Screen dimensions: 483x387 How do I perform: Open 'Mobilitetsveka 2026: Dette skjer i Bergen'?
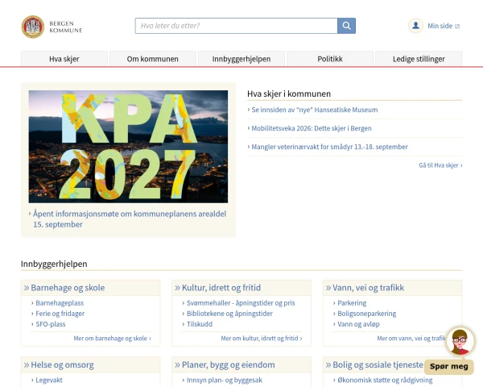tap(312, 128)
